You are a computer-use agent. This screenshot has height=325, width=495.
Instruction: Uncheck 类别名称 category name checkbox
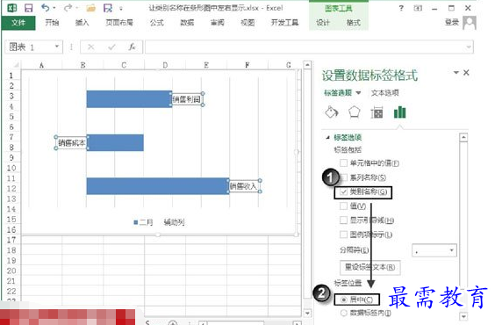(x=343, y=192)
